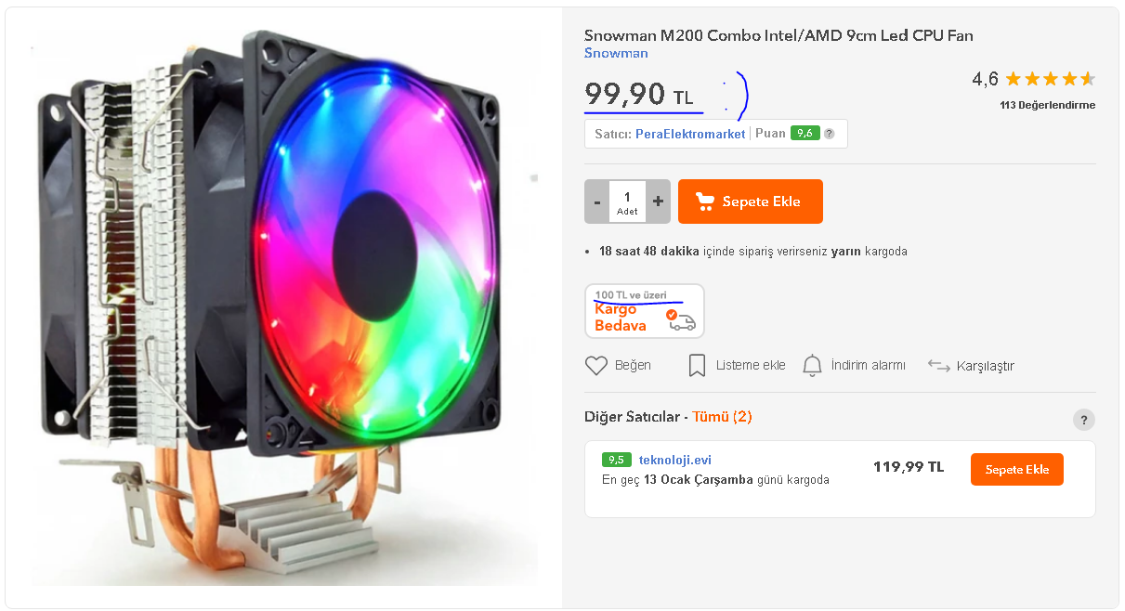Open teknoloji.evi seller link
Viewport: 1125px width, 611px height.
pos(675,460)
